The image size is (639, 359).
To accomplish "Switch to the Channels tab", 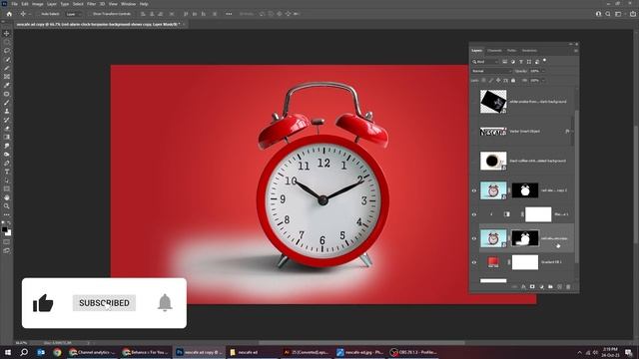I will tap(495, 51).
